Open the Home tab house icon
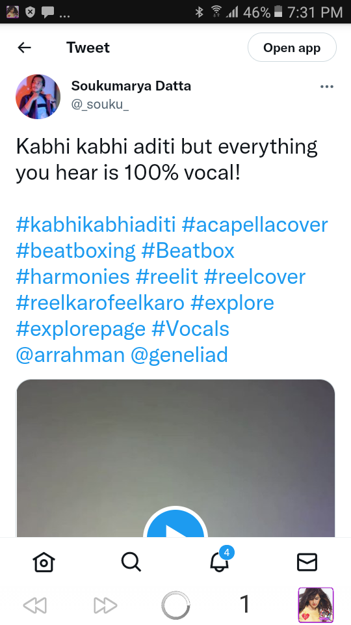Viewport: 351px width, 625px height. point(44,562)
